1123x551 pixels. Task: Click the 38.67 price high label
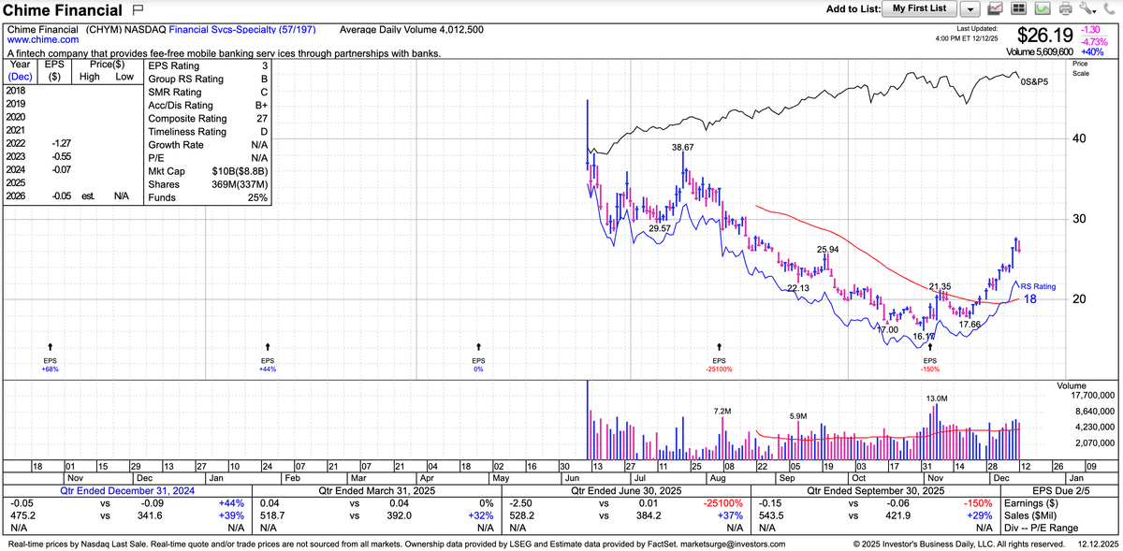[x=683, y=148]
